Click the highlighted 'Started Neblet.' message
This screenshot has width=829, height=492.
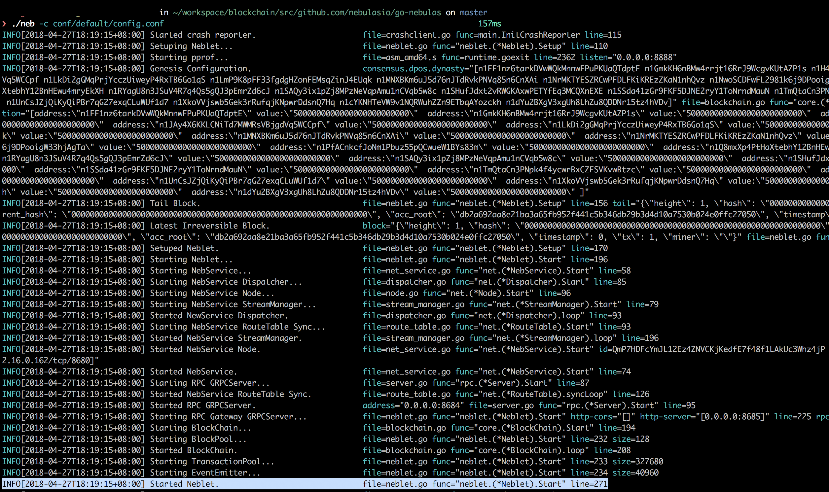(184, 484)
